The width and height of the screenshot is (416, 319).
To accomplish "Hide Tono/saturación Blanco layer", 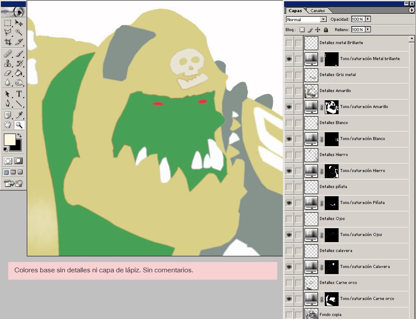I will [289, 139].
